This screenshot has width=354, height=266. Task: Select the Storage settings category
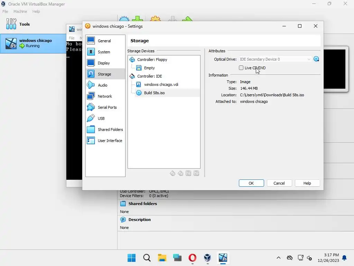tap(105, 74)
